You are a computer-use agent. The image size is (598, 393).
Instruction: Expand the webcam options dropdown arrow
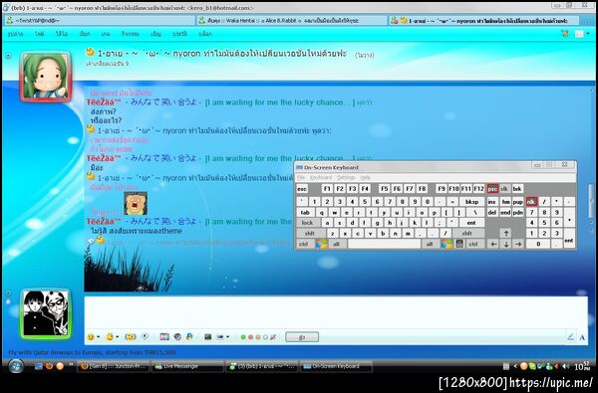[227, 337]
